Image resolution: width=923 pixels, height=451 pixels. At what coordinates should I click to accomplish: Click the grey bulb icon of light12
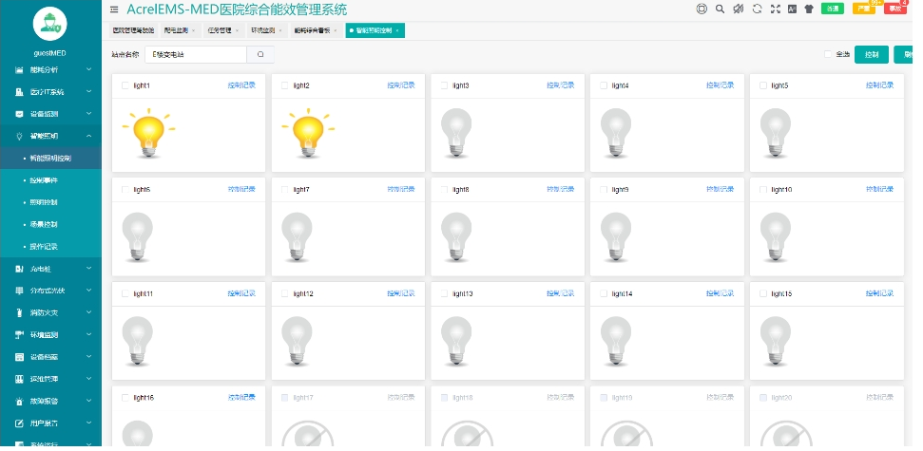pyautogui.click(x=297, y=341)
